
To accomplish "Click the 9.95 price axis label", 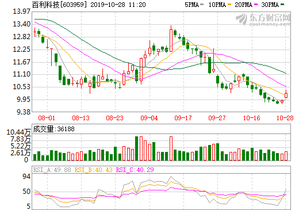I will (x=24, y=100).
